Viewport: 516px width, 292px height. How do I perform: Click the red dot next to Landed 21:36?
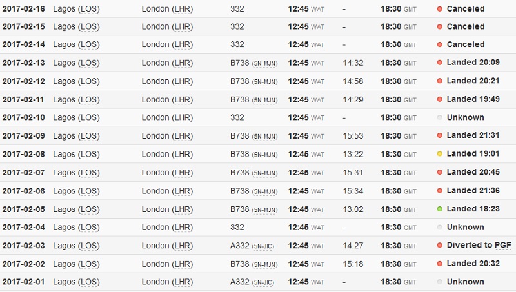coord(439,191)
